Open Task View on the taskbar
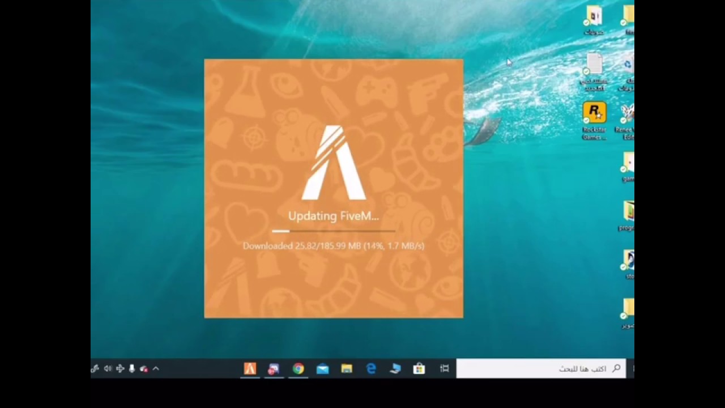The width and height of the screenshot is (725, 408). pos(445,368)
